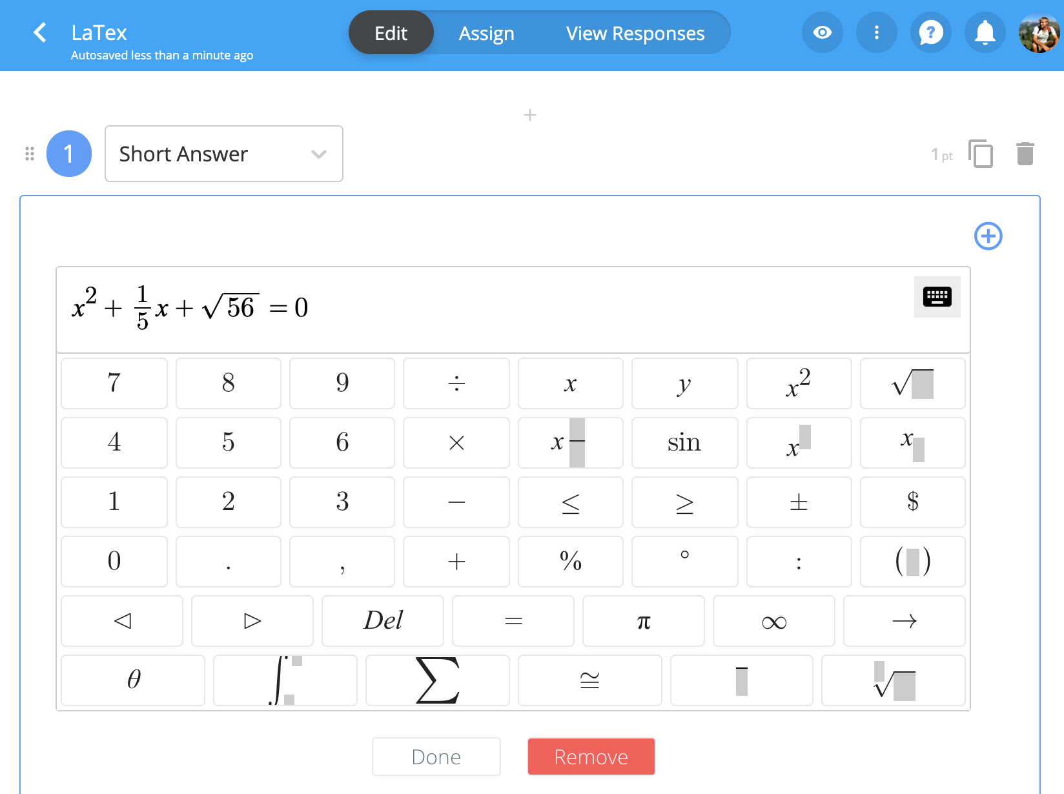1064x794 pixels.
Task: Open help via question mark icon
Action: coord(930,32)
